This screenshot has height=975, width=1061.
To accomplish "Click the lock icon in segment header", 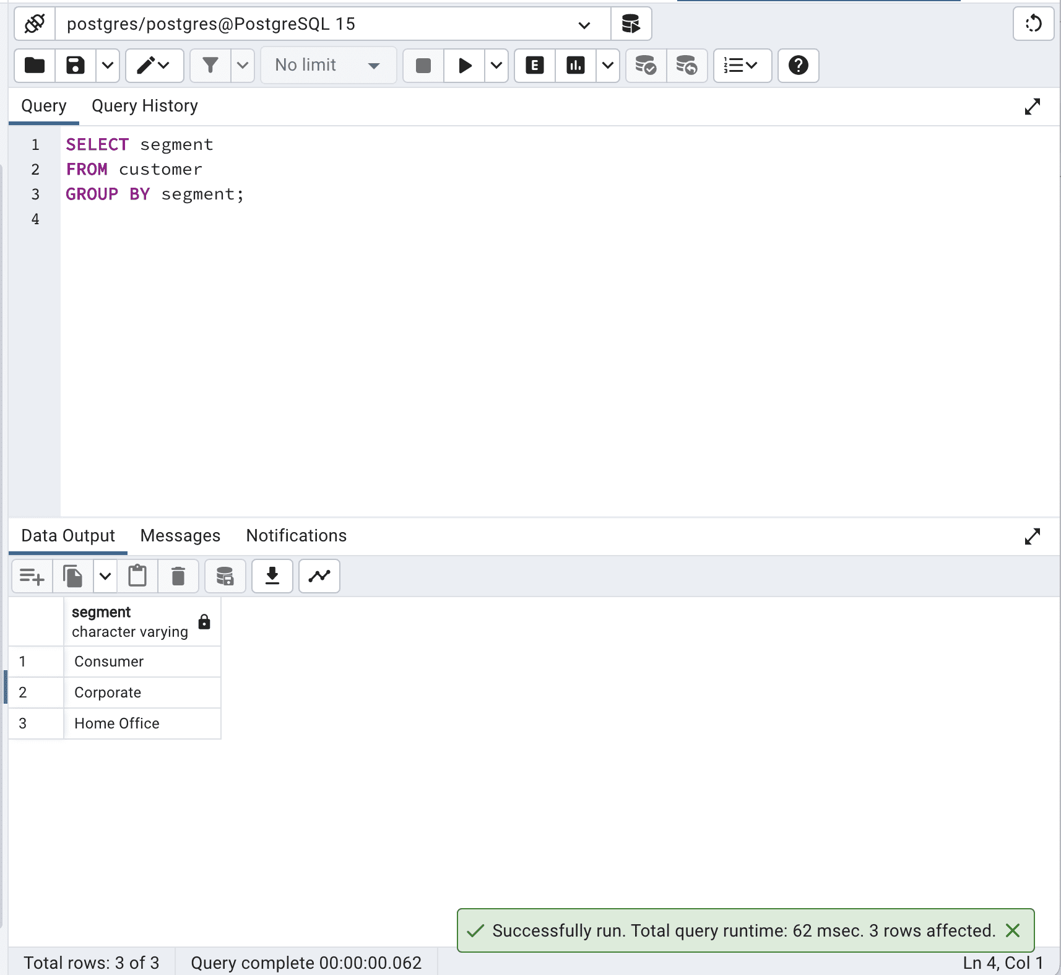I will click(x=204, y=622).
